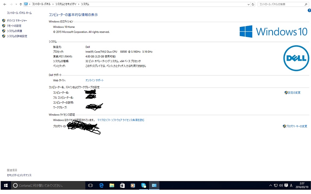This screenshot has width=311, height=194.
Task: Select システムとセキュリティ breadcrumb segment
Action: click(66, 4)
